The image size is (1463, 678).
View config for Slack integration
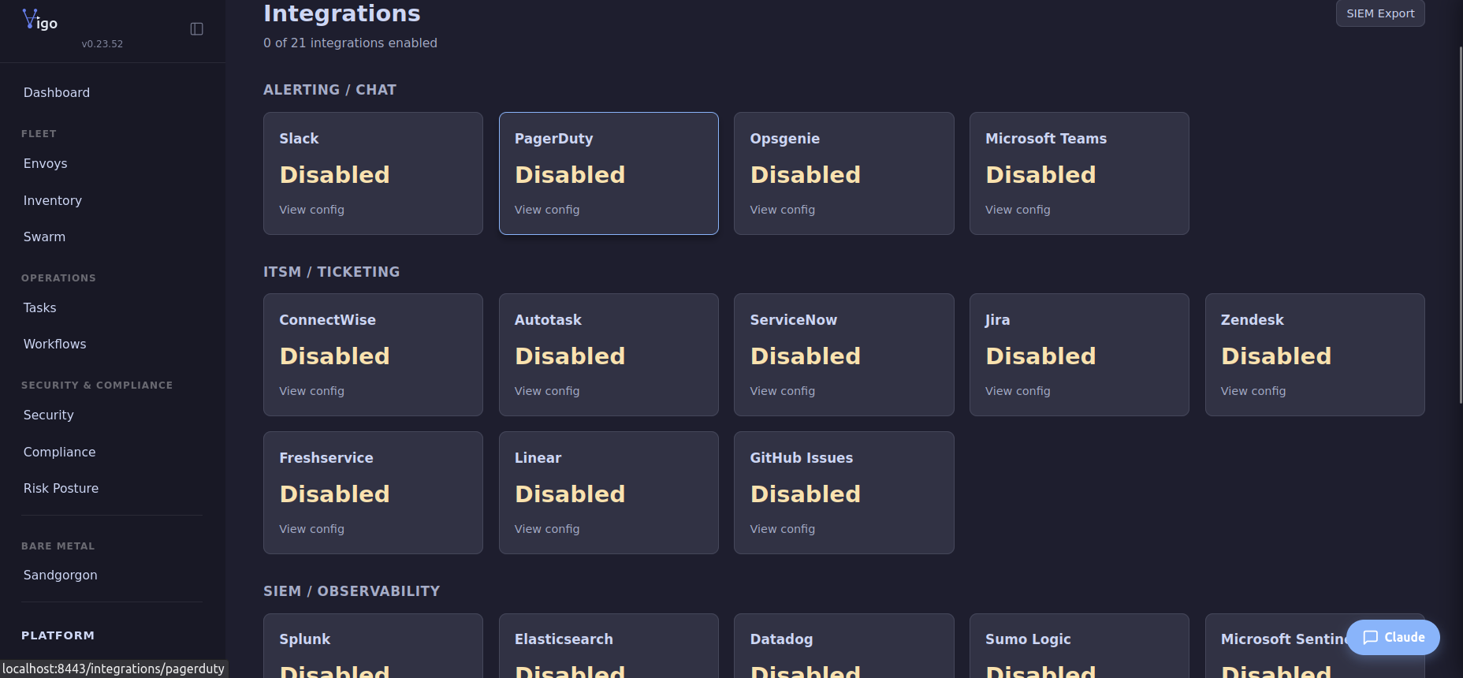[311, 210]
